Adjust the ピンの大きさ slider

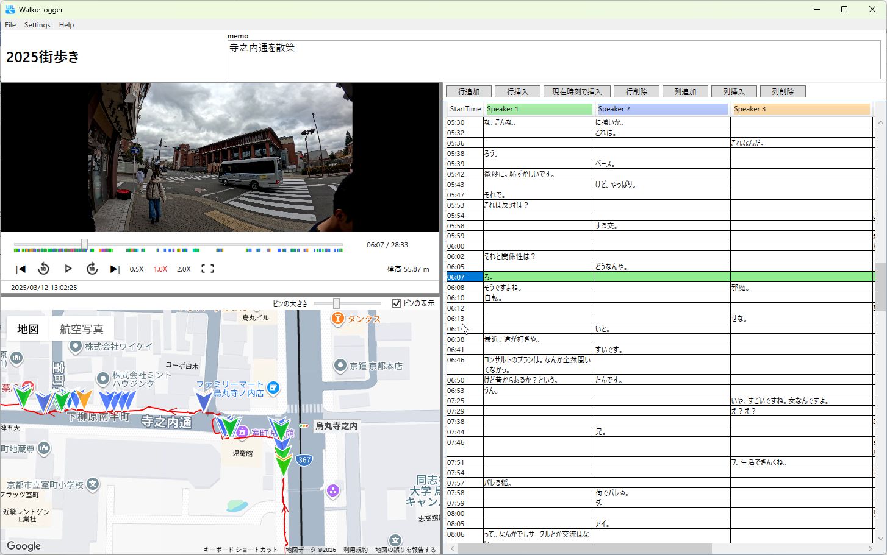click(336, 303)
